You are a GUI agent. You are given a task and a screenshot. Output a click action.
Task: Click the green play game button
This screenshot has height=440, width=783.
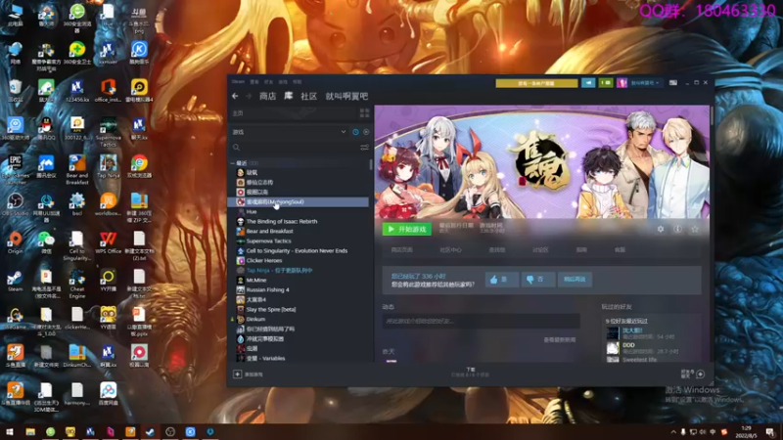tap(406, 229)
